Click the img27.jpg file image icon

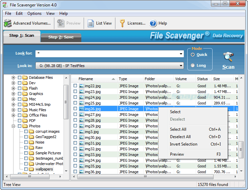coord(82,115)
